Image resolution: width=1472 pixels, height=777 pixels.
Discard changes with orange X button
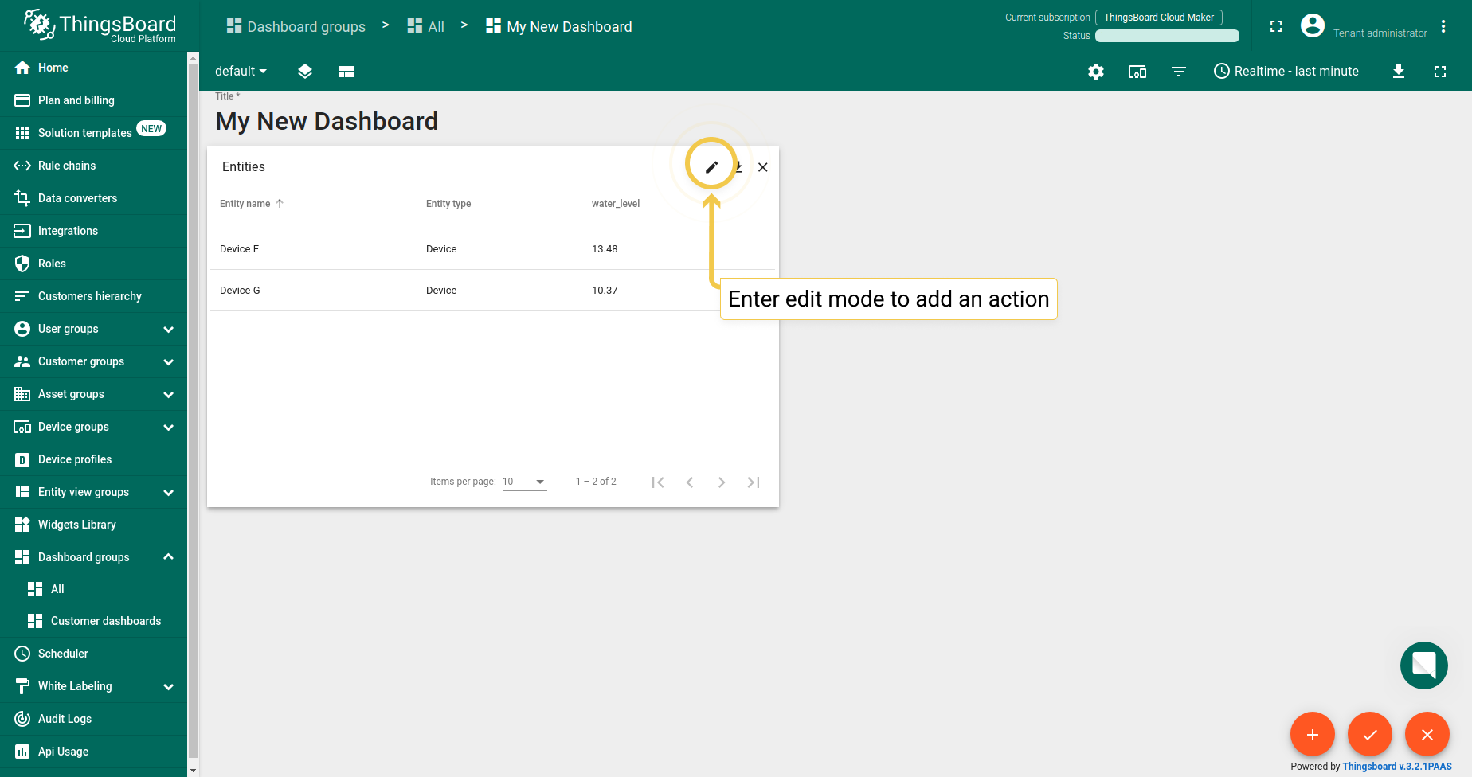pyautogui.click(x=1427, y=734)
